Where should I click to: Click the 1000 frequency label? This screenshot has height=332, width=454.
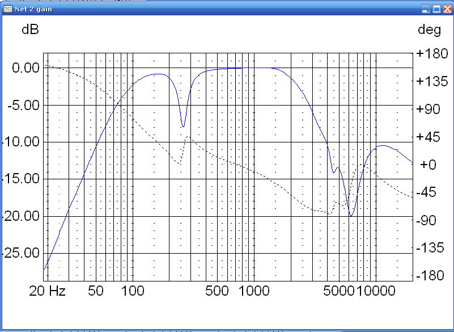tap(254, 291)
